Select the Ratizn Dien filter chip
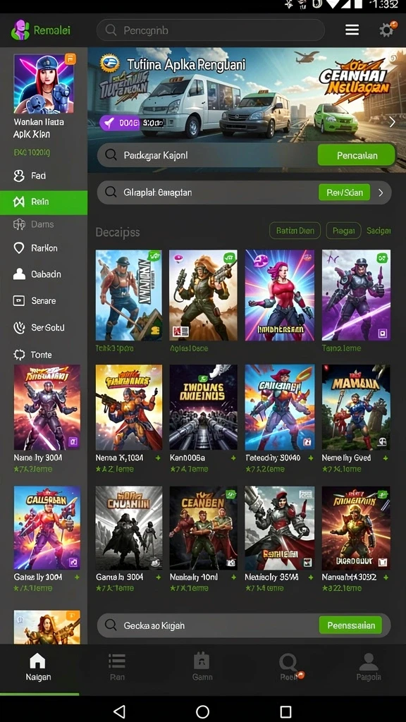406x722 pixels. (295, 231)
